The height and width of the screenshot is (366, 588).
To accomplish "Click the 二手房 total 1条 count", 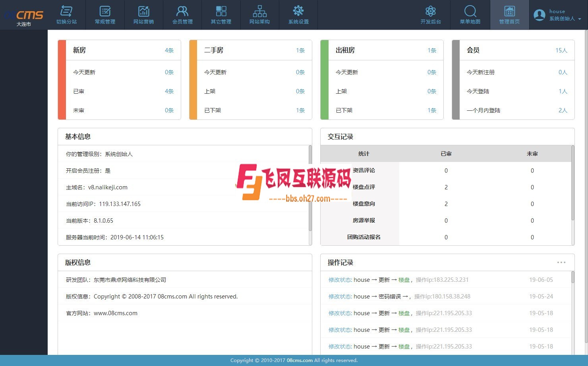I will [300, 50].
